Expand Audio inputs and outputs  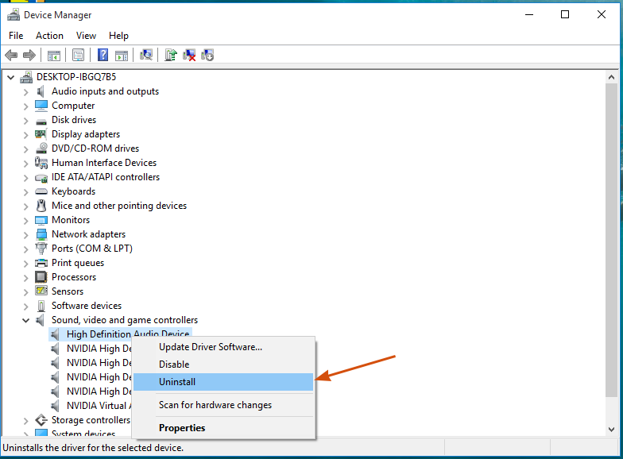[x=25, y=92]
